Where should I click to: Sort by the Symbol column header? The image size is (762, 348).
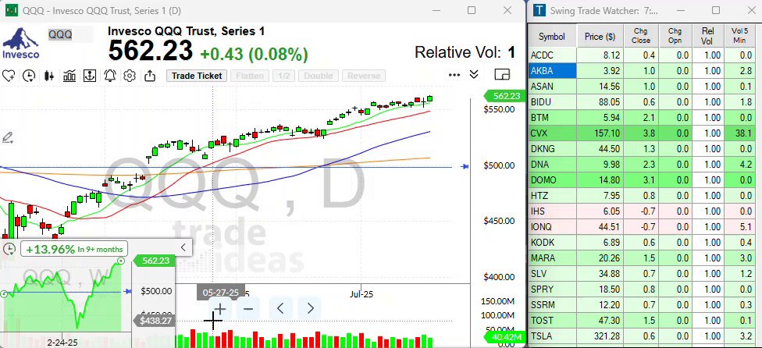552,37
